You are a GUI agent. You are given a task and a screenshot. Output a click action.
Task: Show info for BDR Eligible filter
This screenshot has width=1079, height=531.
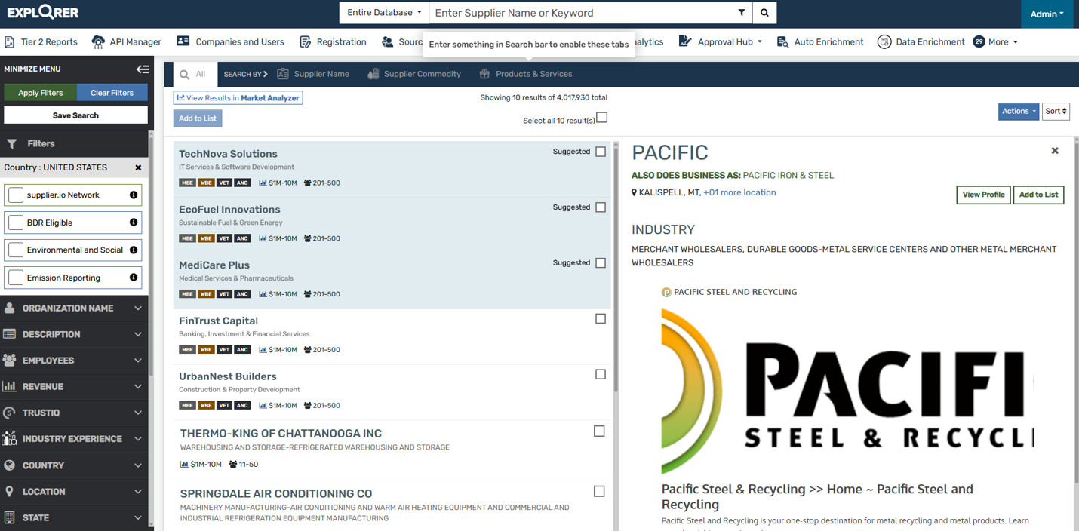tap(134, 223)
